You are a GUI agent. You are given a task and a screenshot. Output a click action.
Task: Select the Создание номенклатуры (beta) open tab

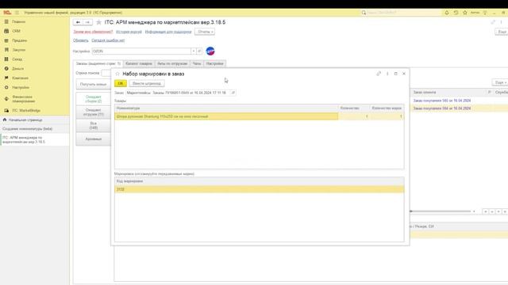pos(28,128)
